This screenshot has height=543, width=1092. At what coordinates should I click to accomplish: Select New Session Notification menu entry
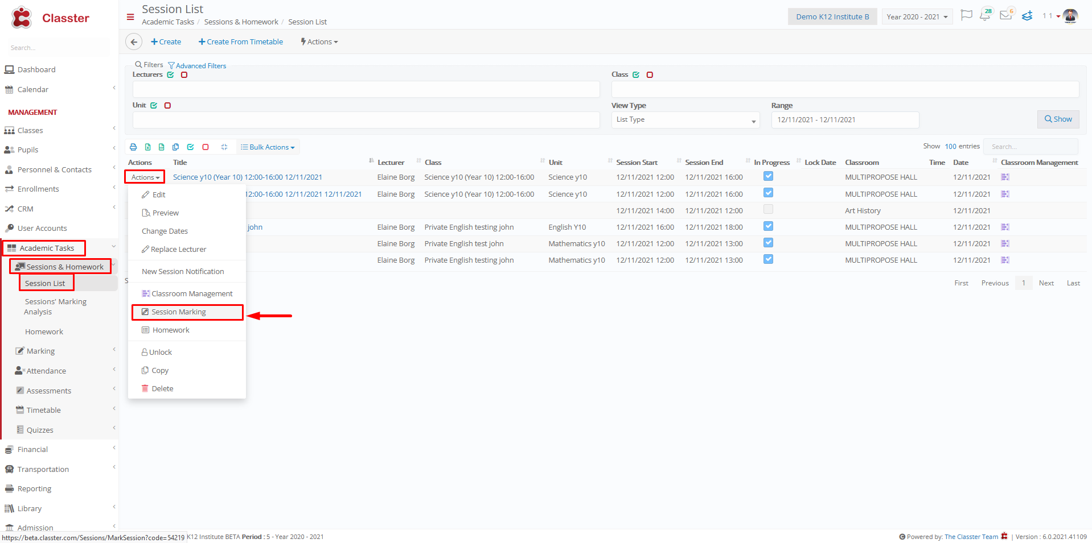click(187, 272)
